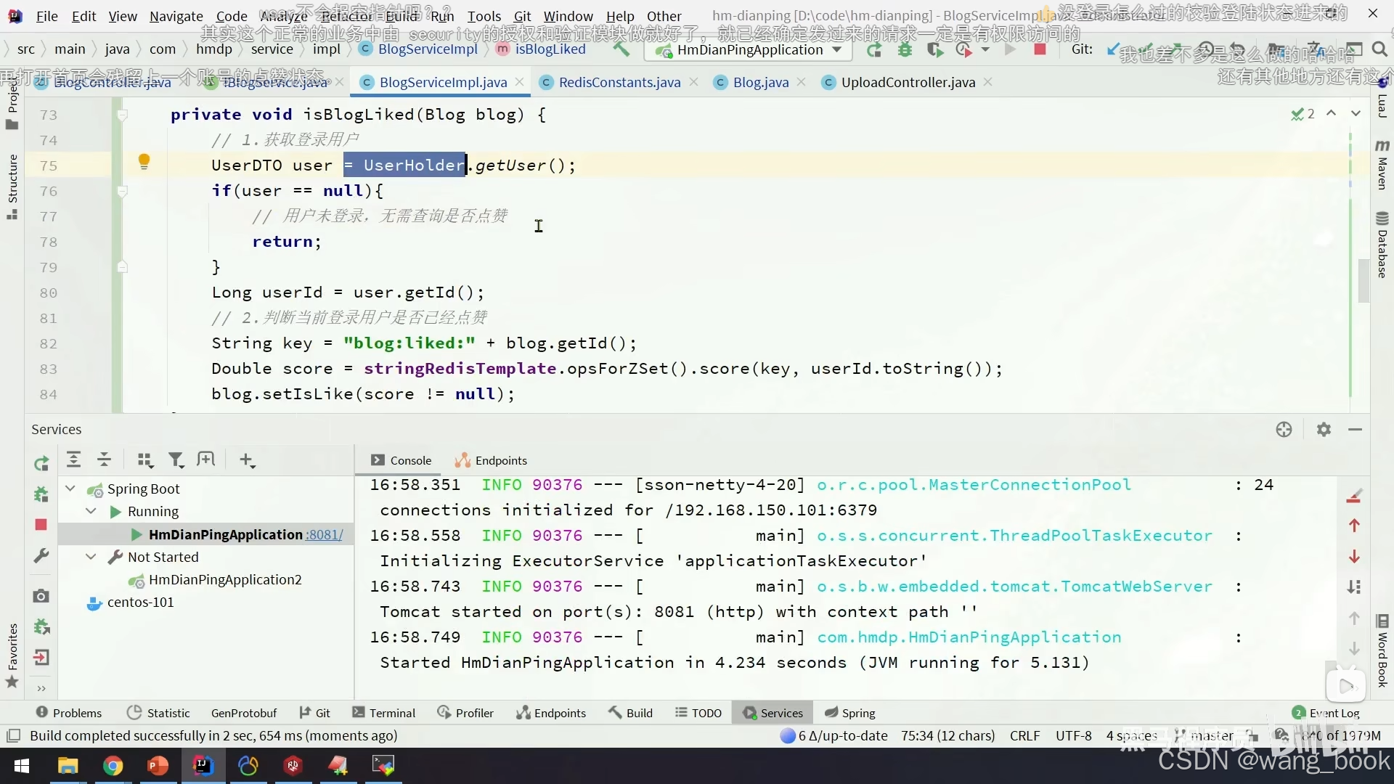Select centos-101 in services tree

click(140, 602)
